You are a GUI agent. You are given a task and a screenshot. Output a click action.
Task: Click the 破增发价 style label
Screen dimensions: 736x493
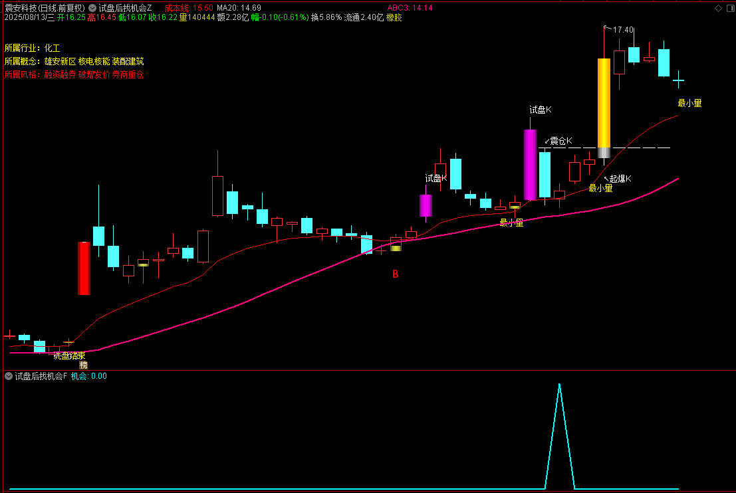click(94, 74)
